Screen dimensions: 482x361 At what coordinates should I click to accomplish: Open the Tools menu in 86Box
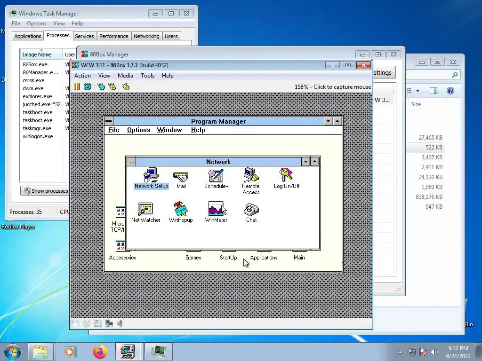coord(147,76)
